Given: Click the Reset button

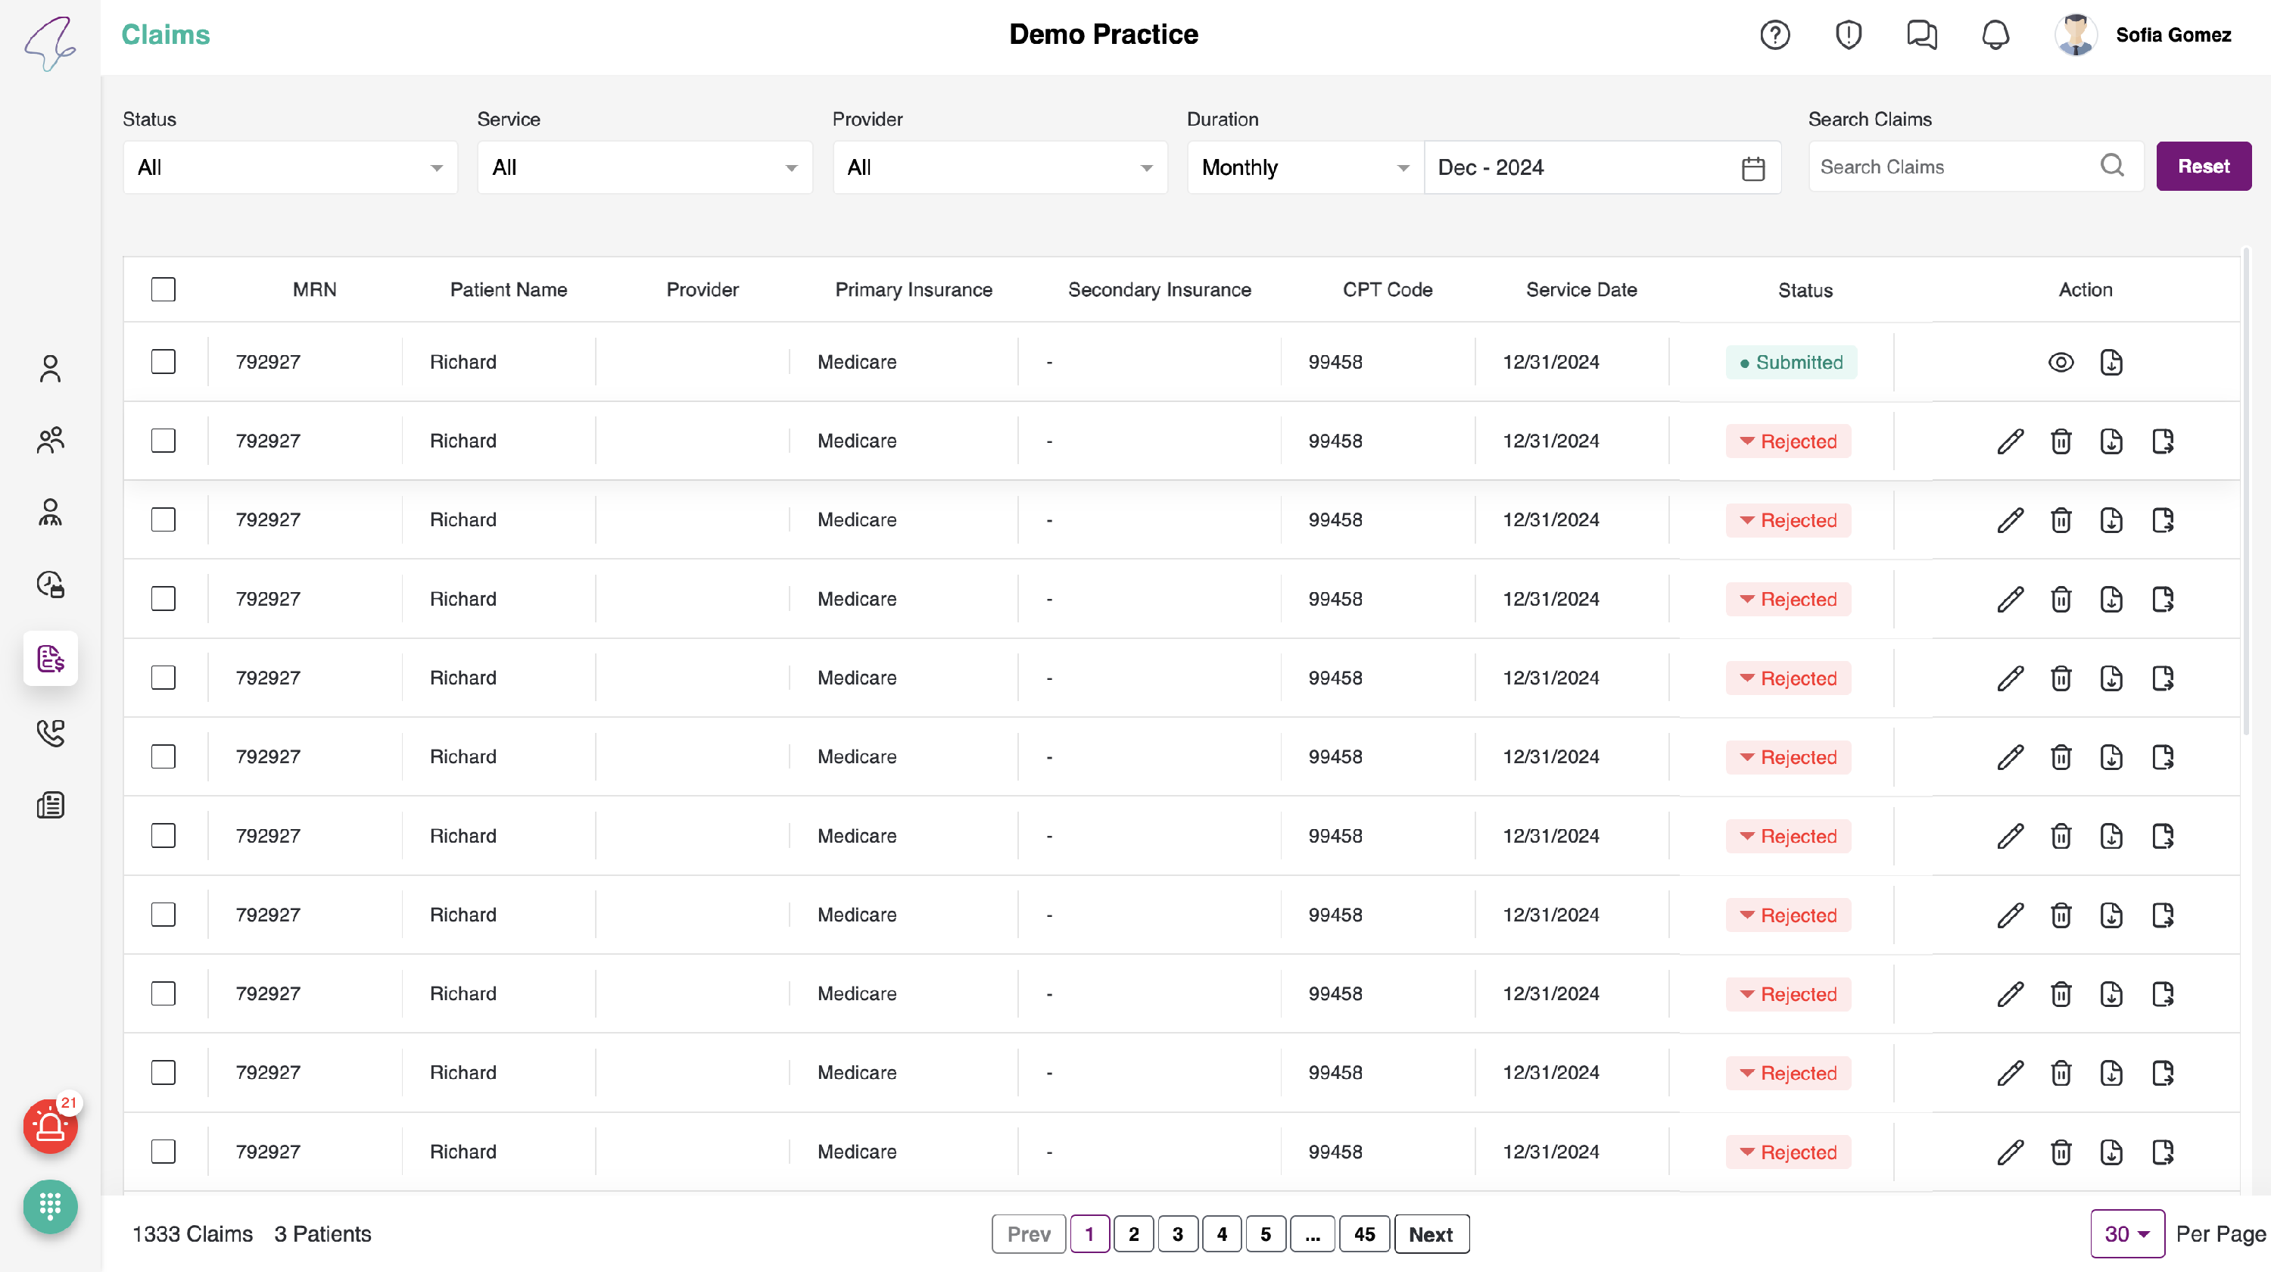Looking at the screenshot, I should [2202, 166].
